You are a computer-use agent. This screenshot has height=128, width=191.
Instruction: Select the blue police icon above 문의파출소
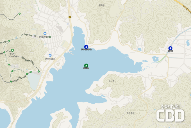[x=50, y=55]
